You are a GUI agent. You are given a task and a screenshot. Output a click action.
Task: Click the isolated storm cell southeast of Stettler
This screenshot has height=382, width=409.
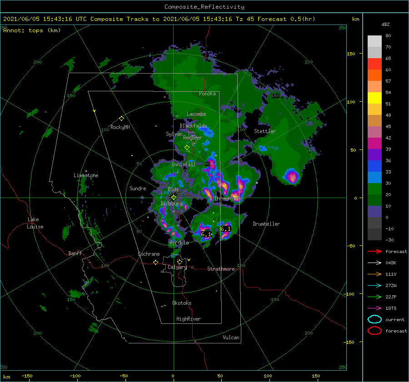click(x=292, y=177)
